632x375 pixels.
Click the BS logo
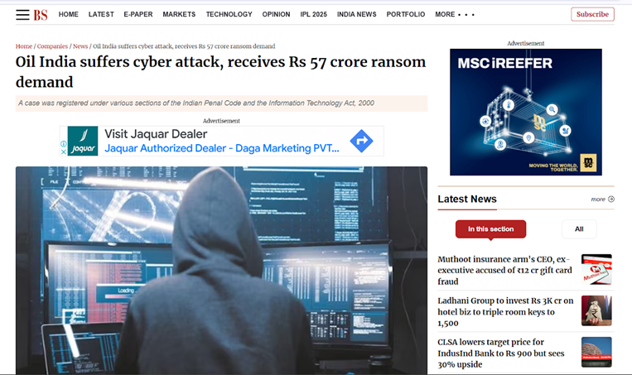pos(41,15)
